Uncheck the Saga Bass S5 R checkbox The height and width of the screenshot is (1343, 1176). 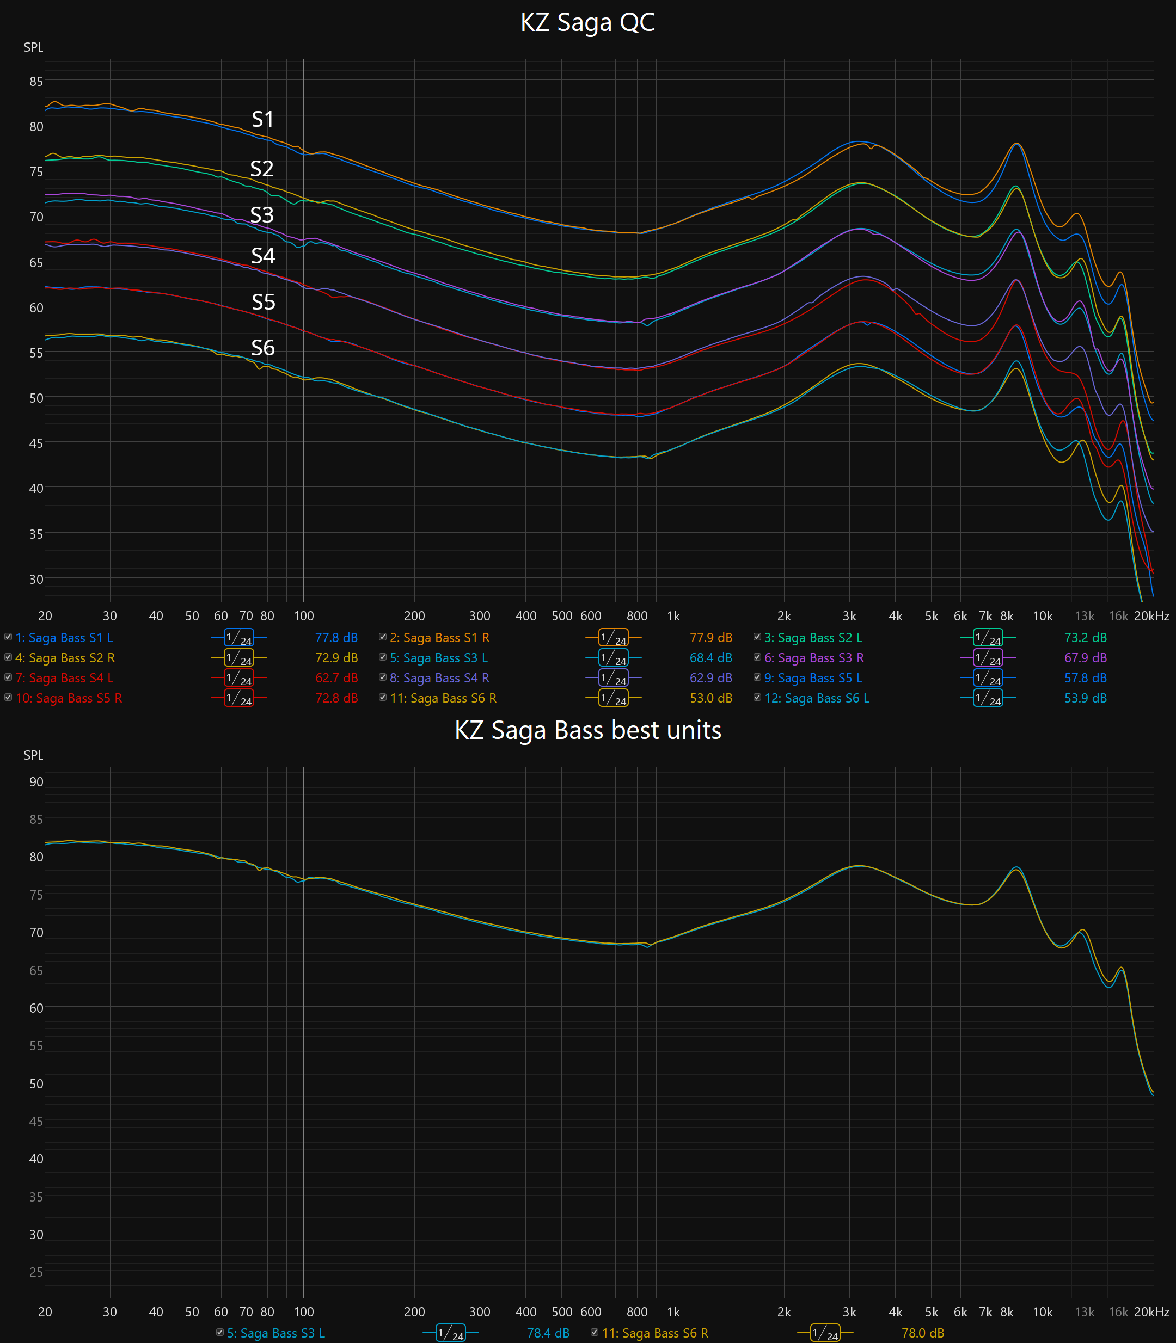click(9, 698)
